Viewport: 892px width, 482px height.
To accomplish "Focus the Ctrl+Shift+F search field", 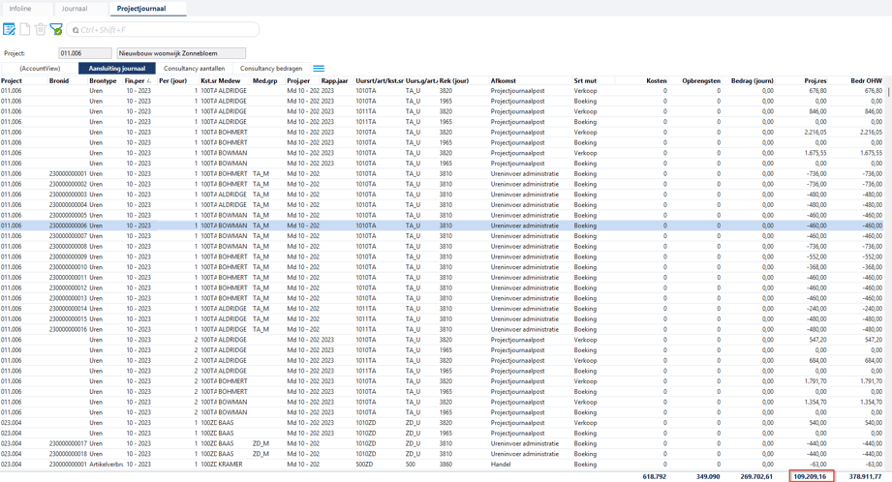I will click(163, 30).
